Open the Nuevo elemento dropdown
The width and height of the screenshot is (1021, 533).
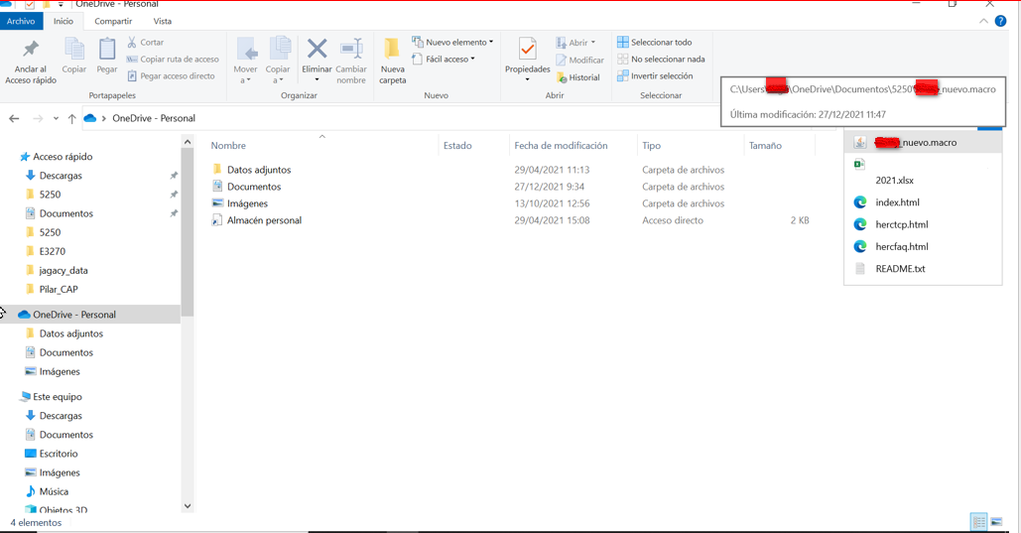click(x=452, y=43)
